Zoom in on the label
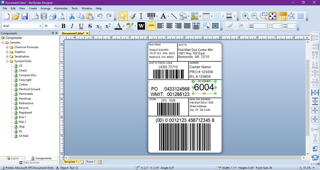Viewport: 320px width, 170px height. [246, 16]
